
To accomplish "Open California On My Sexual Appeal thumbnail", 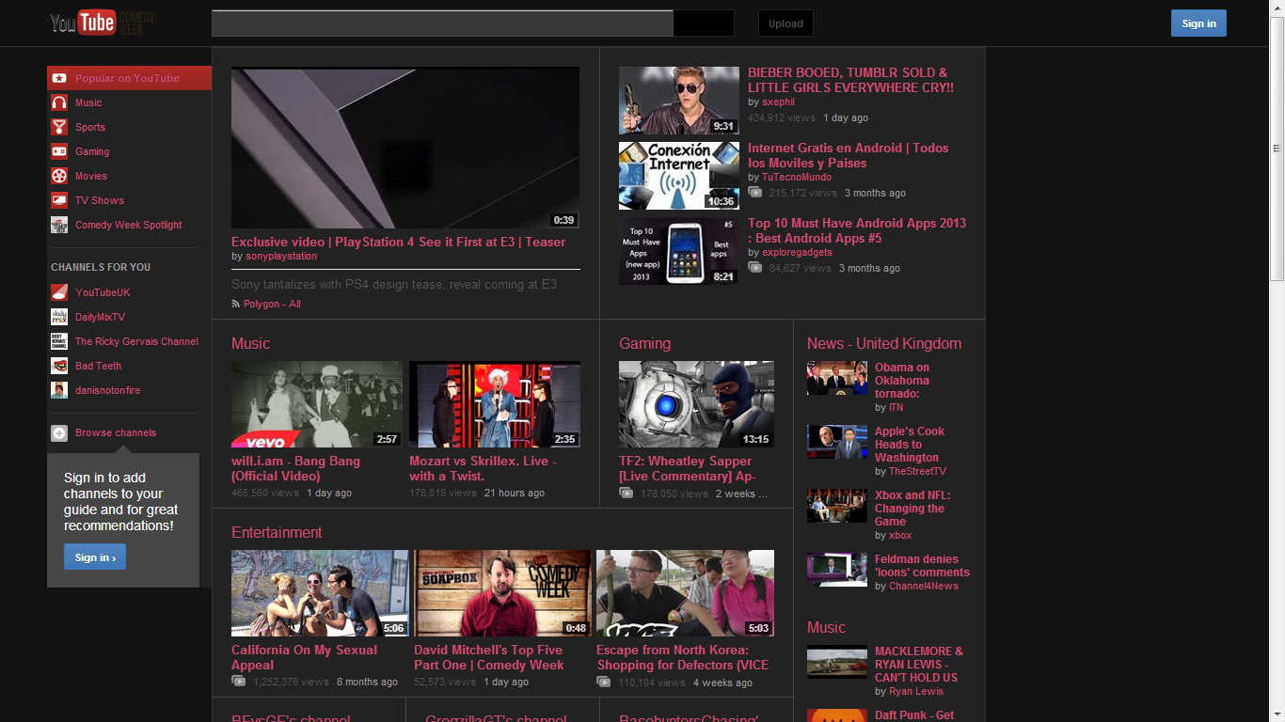I will coord(320,593).
